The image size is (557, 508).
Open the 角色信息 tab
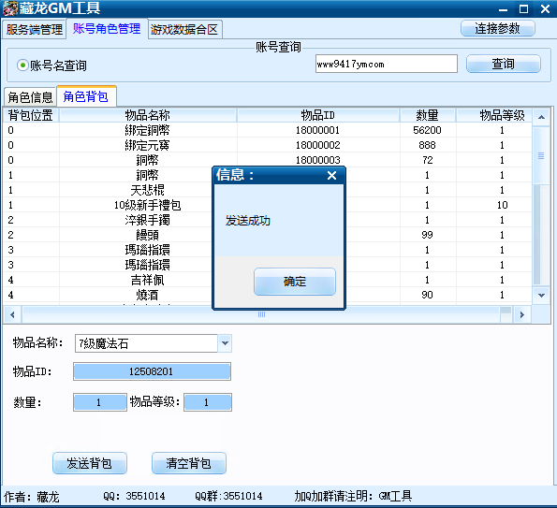click(30, 97)
